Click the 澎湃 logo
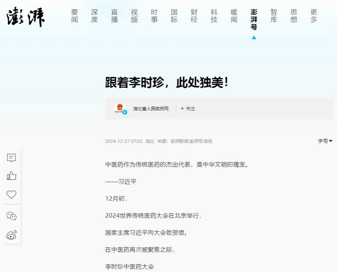Viewport: 337px width, 272px height. tap(25, 17)
